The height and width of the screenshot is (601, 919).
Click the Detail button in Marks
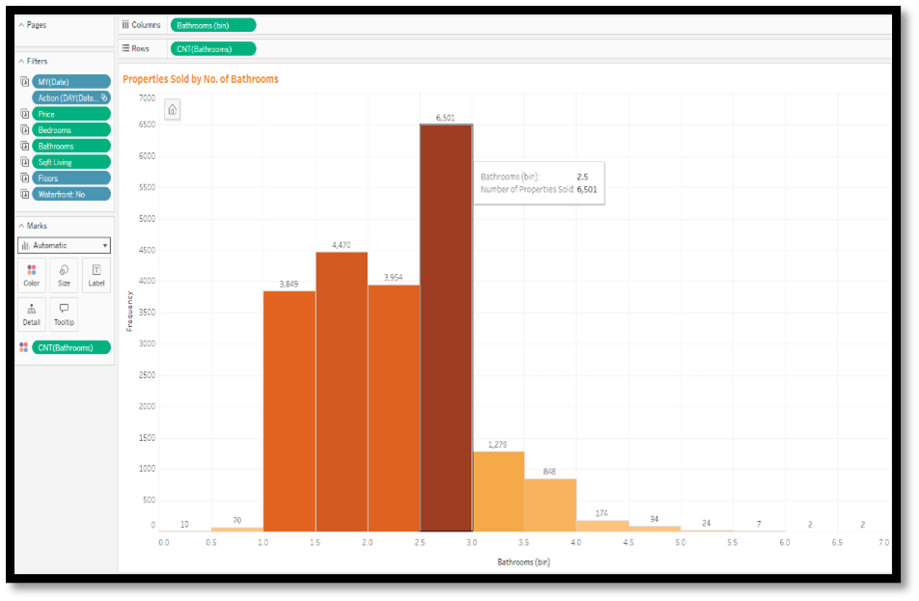32,314
